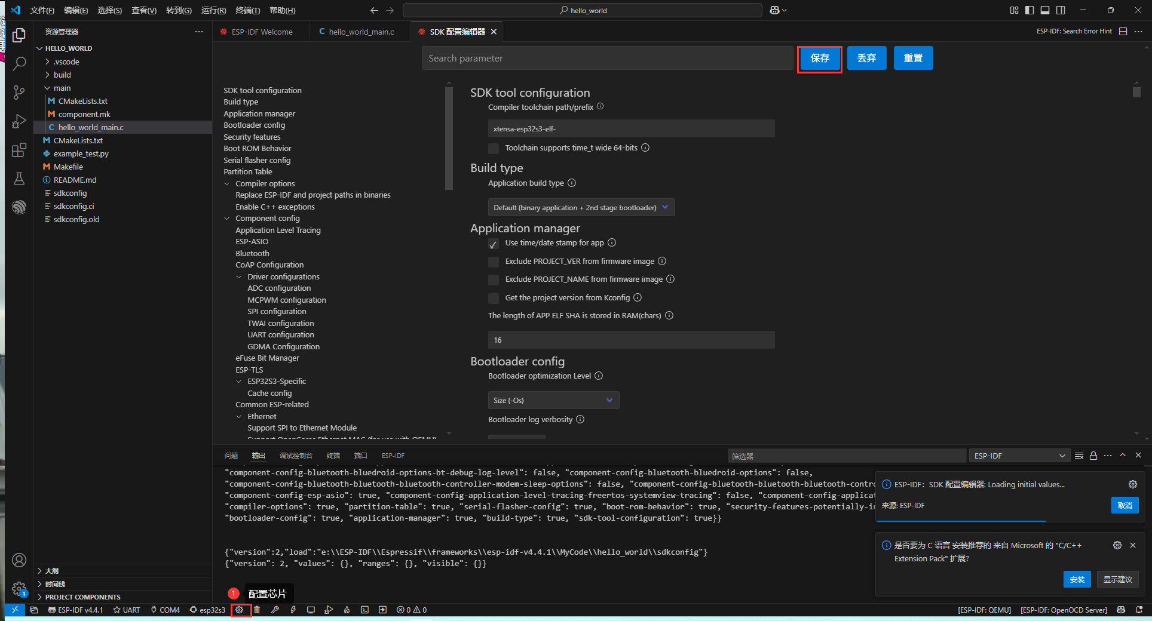This screenshot has width=1152, height=621.
Task: Open the 文件(F) menu
Action: 42,10
